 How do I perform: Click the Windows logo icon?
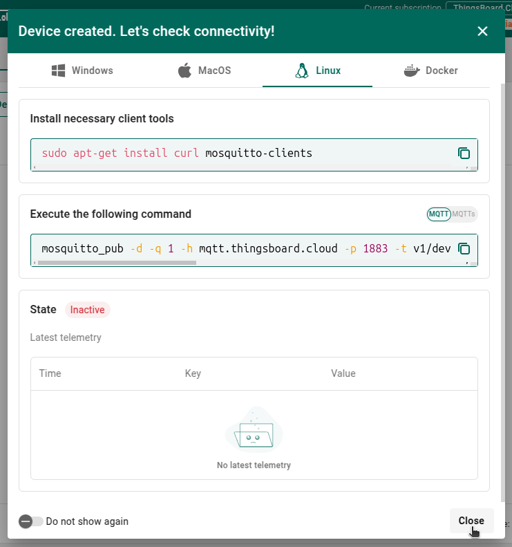click(x=58, y=71)
